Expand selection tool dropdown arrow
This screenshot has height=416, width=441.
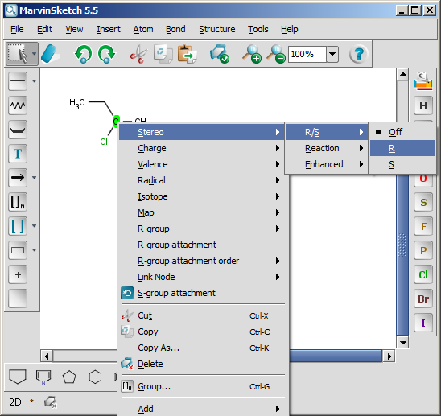[x=34, y=53]
